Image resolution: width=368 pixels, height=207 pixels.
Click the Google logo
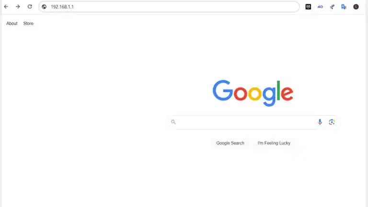click(x=253, y=93)
